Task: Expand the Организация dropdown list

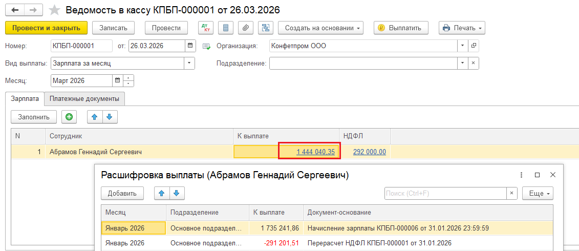Action: pyautogui.click(x=463, y=46)
